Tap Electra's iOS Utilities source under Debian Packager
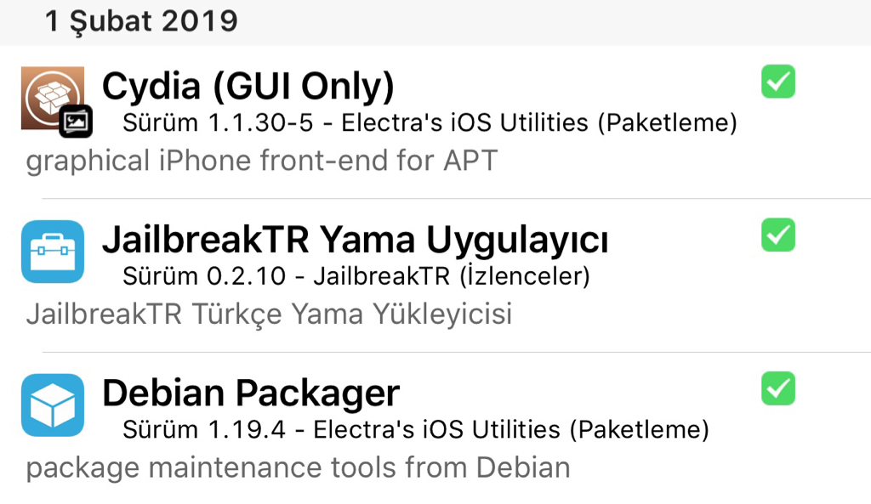 click(510, 430)
